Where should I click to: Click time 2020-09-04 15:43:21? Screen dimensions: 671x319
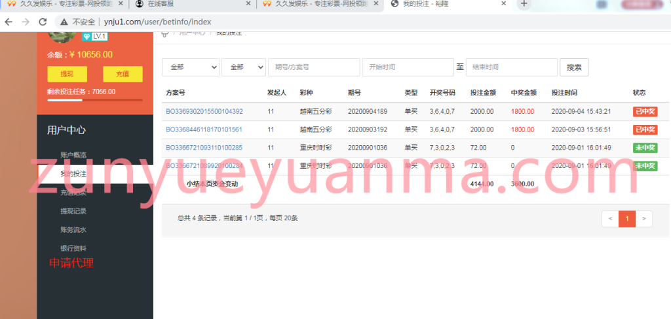coord(581,112)
